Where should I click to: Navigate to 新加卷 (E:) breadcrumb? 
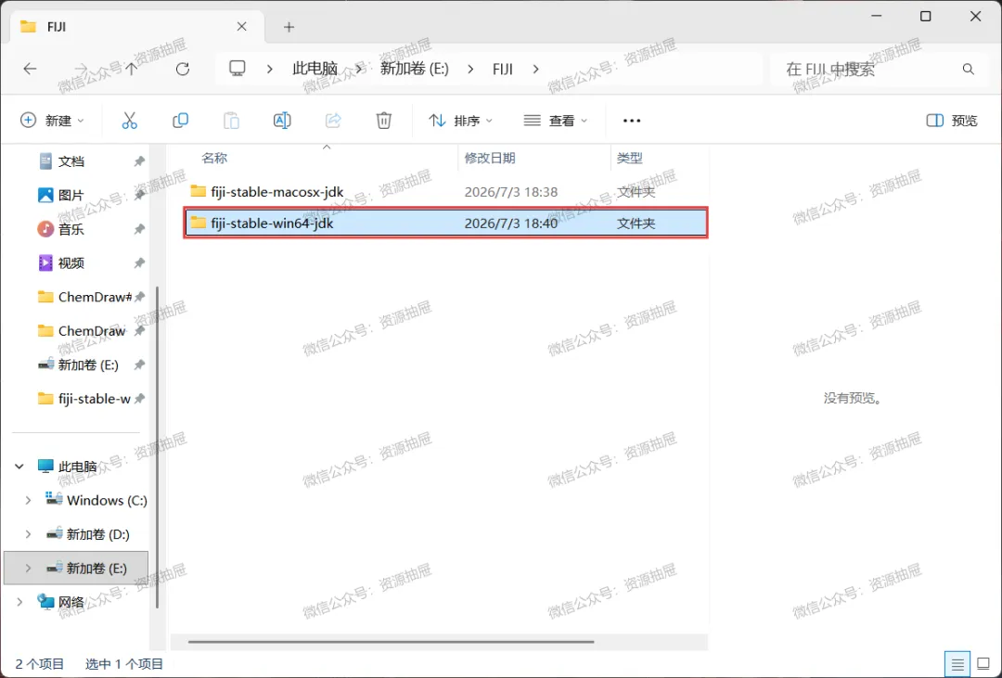pyautogui.click(x=415, y=69)
